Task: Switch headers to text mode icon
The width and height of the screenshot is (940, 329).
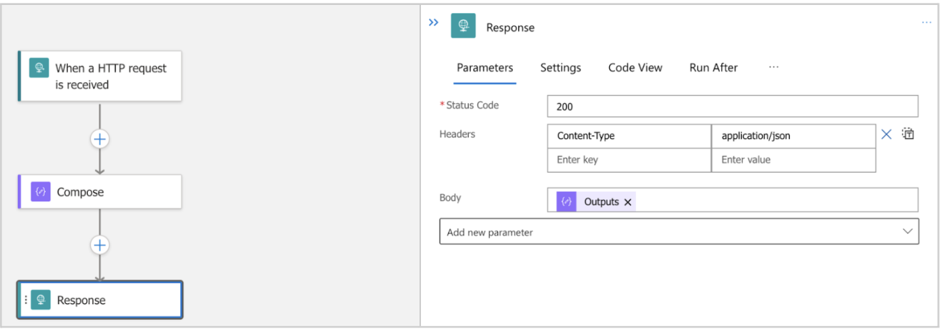Action: point(908,134)
